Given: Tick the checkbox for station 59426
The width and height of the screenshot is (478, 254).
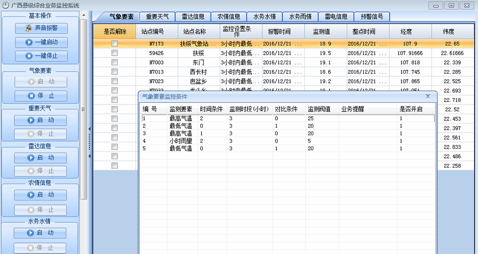Looking at the screenshot, I should tap(114, 53).
